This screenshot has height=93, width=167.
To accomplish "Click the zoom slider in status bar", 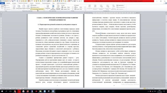I will (x=160, y=89).
